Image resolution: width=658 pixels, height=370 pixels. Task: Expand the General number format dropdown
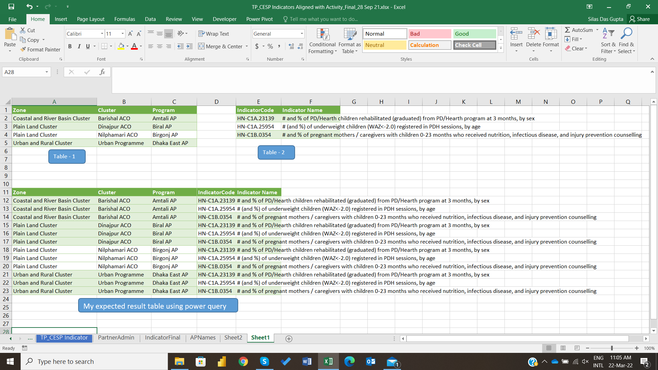coord(302,34)
